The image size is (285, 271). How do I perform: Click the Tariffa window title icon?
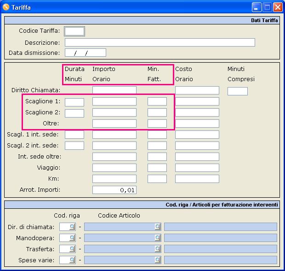pyautogui.click(x=6, y=7)
